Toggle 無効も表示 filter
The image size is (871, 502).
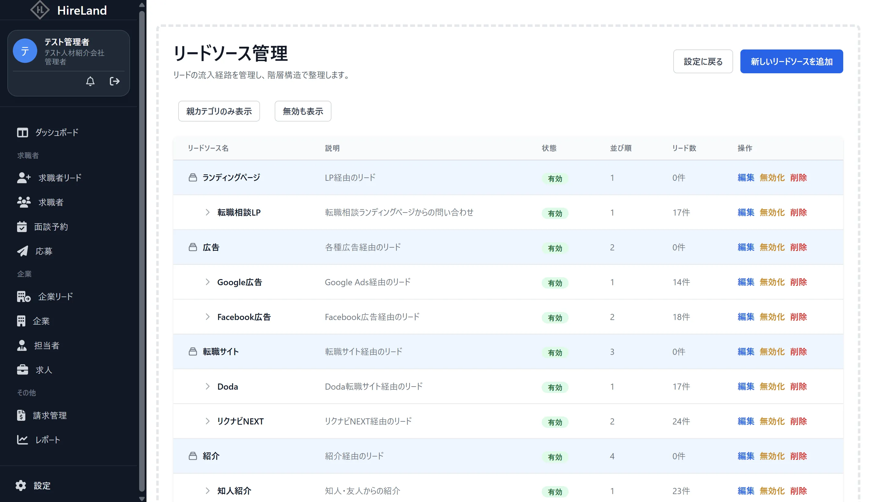click(302, 111)
